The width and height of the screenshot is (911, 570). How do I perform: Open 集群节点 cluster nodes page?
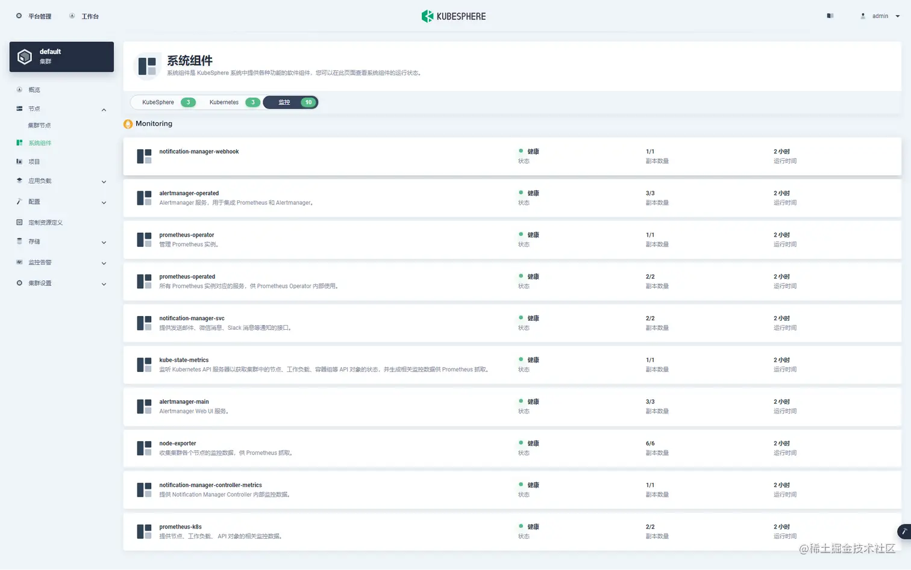pos(39,125)
